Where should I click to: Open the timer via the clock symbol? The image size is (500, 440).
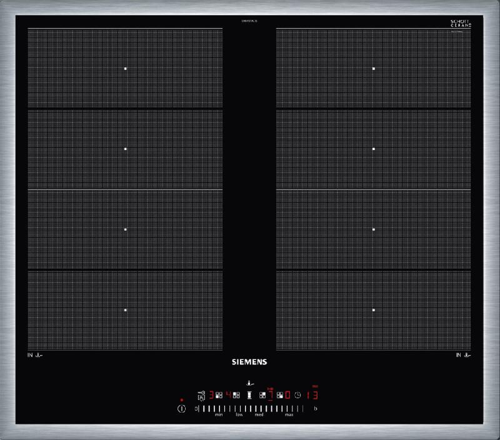(x=297, y=395)
